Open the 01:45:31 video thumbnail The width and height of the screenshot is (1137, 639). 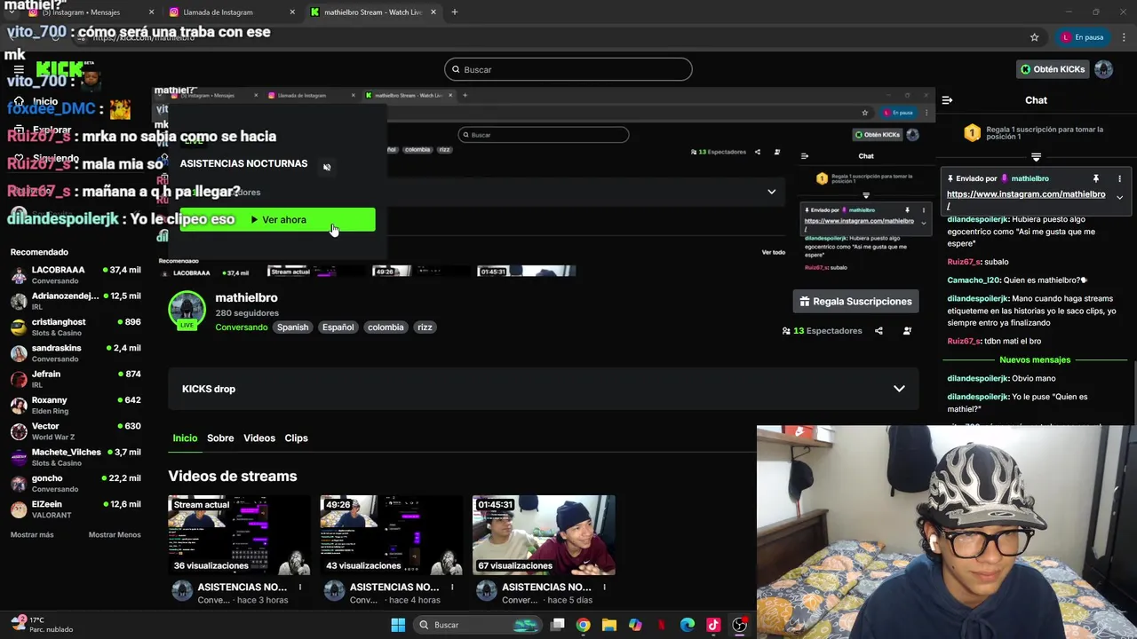(x=544, y=535)
